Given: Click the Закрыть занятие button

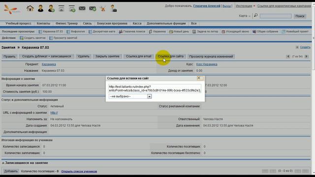Looking at the screenshot, I should [107, 57].
